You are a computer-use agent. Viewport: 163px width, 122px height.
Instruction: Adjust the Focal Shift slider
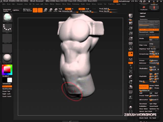coord(108,9)
